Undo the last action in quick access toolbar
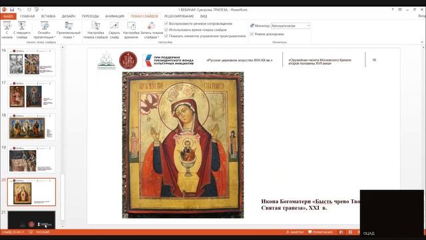Viewport: 426px width, 240px height. tap(19, 9)
